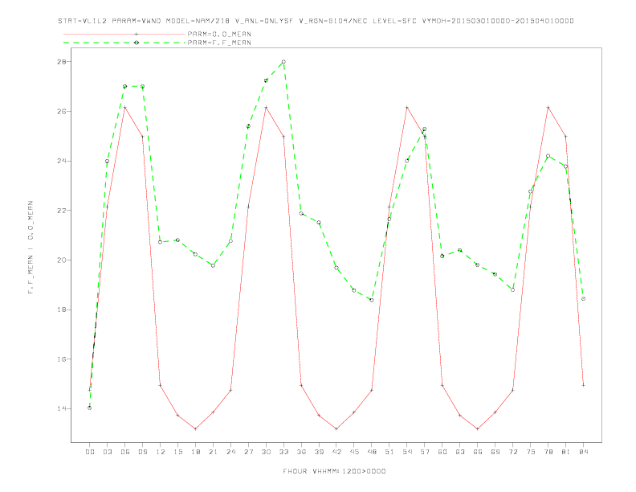636x492 pixels.
Task: Click the PARM=F.F_MEAN legend label
Action: pos(219,43)
